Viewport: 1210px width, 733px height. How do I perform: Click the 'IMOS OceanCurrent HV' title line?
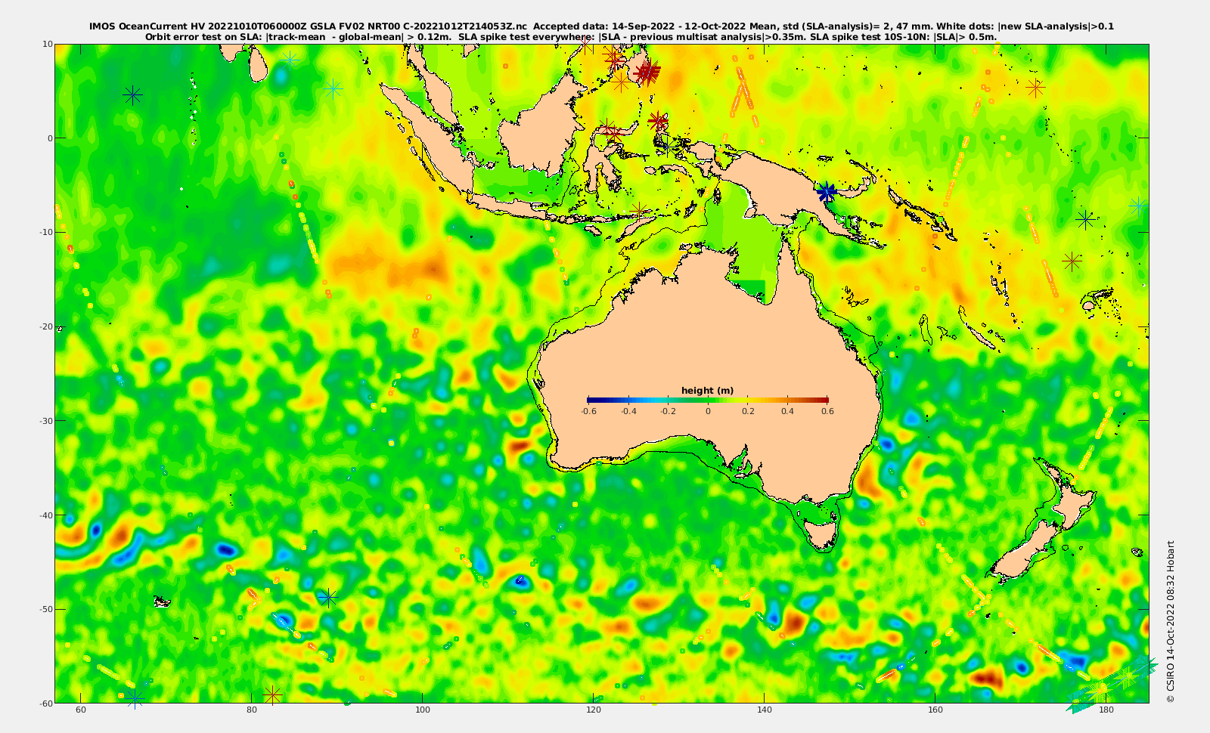click(x=601, y=26)
